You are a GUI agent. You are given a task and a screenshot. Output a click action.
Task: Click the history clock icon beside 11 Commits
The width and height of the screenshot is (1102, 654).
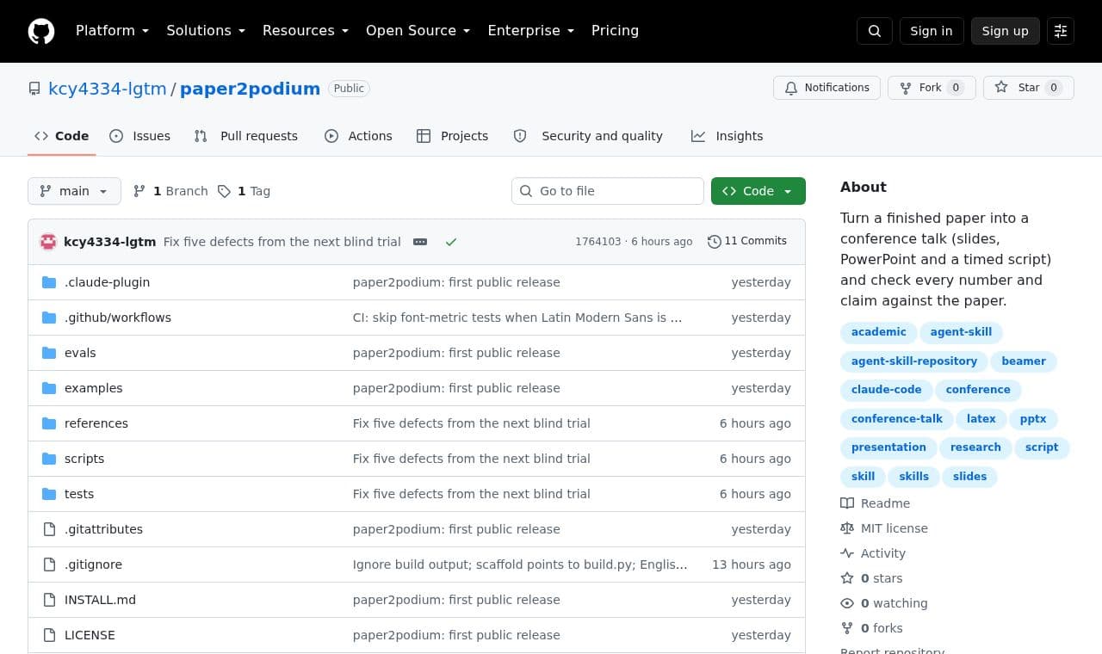(715, 242)
